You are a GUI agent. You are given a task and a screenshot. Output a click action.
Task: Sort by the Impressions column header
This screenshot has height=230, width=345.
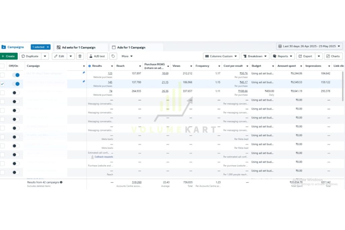click(x=313, y=66)
